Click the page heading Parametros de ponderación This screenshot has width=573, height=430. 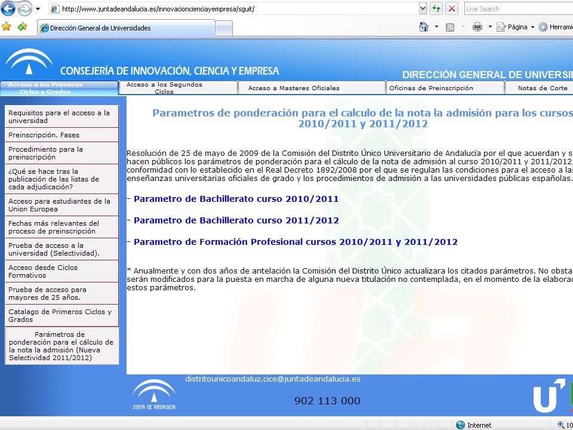pos(362,118)
